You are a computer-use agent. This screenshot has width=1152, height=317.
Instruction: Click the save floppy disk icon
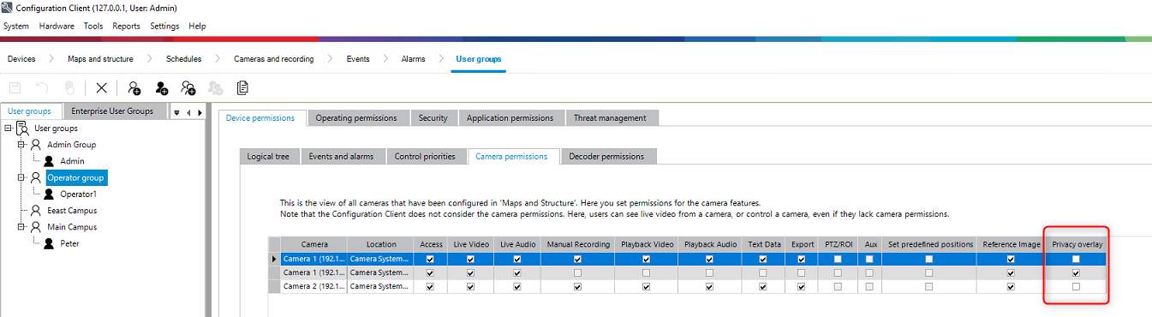click(x=15, y=87)
